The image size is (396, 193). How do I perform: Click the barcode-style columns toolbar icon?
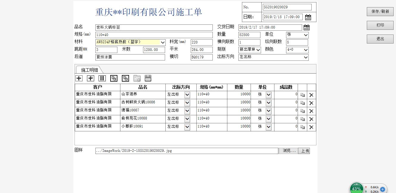[x=102, y=78]
